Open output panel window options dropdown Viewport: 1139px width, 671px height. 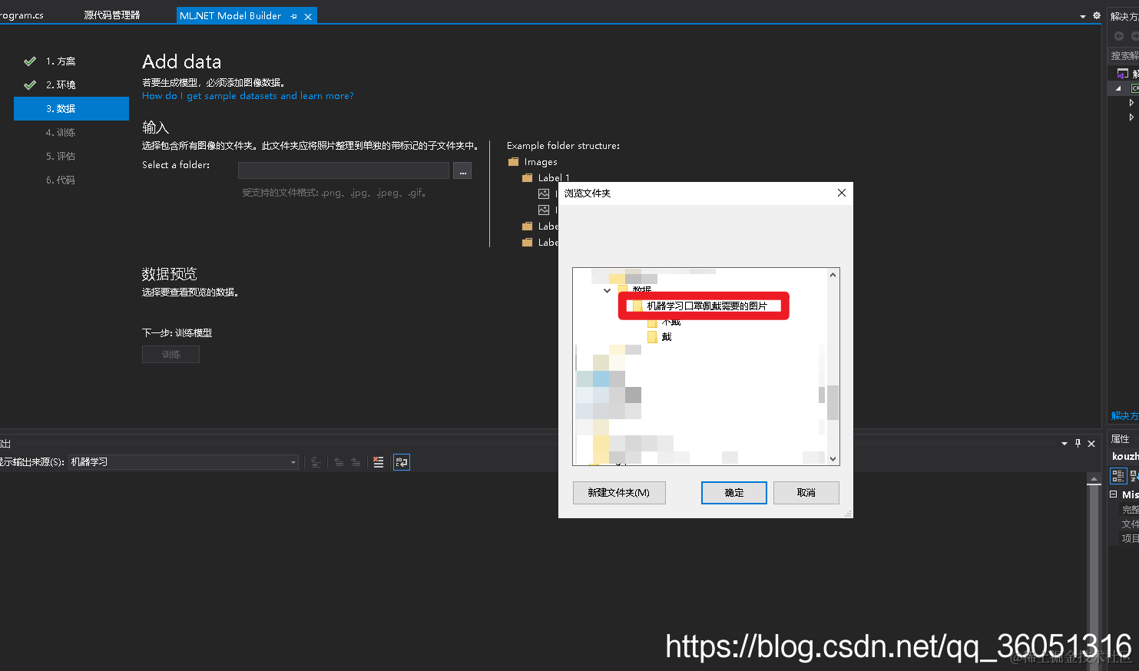1065,444
